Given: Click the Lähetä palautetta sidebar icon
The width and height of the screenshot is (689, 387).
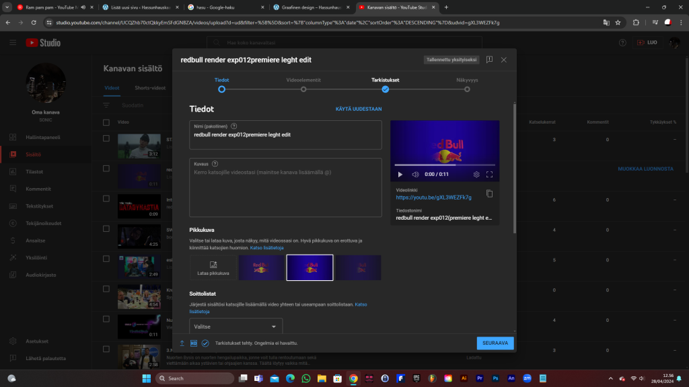Looking at the screenshot, I should coord(13,358).
